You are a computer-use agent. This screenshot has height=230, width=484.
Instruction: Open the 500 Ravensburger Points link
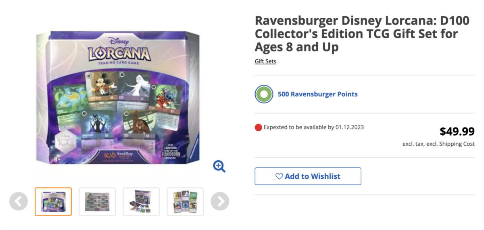317,94
